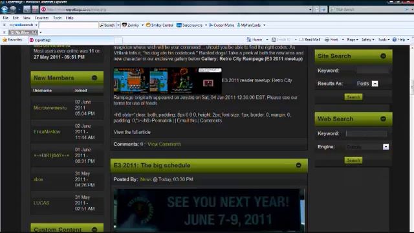The image size is (414, 233).
Task: Open the Favorites star button
Action: tap(12, 40)
